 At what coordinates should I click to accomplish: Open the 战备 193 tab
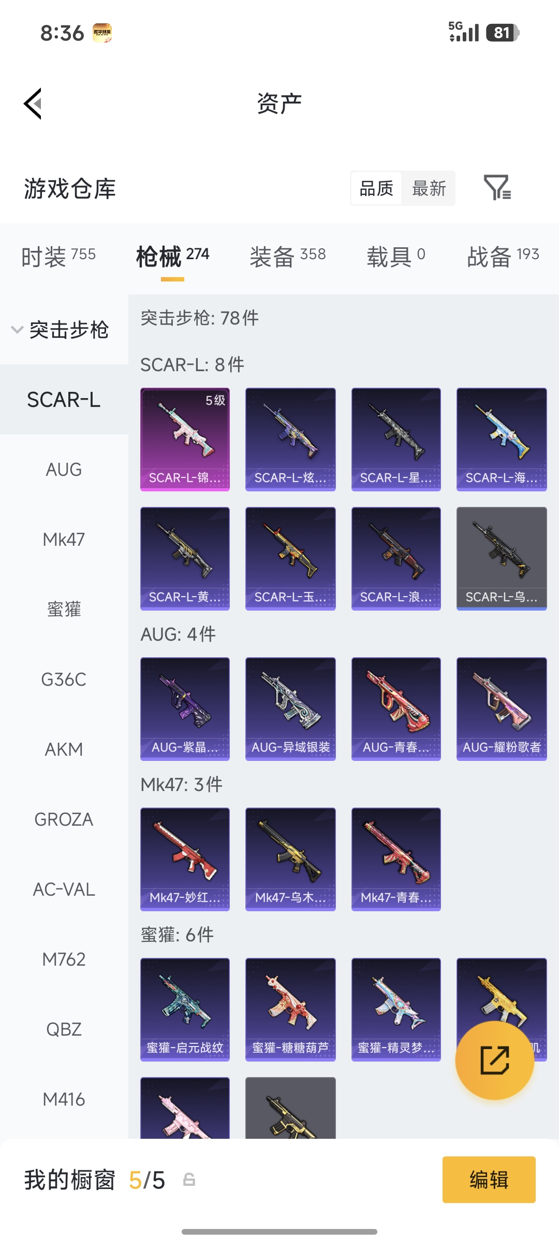[x=503, y=256]
